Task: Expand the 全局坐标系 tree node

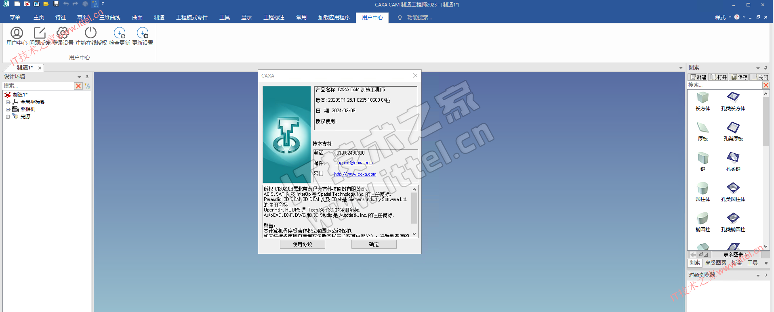Action: tap(8, 102)
